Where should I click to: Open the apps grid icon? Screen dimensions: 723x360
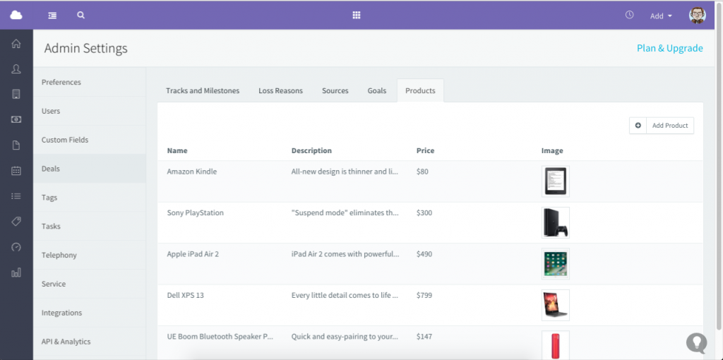click(x=357, y=16)
